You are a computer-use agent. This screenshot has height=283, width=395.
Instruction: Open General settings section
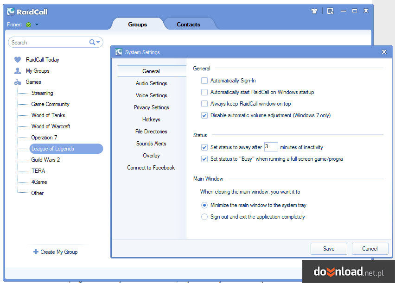tap(152, 71)
